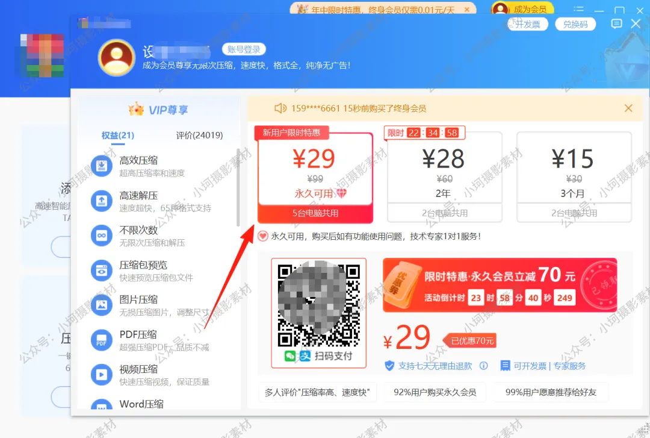The image size is (650, 438).
Task: Click the 限时特惠 coupon banner
Action: point(500,285)
